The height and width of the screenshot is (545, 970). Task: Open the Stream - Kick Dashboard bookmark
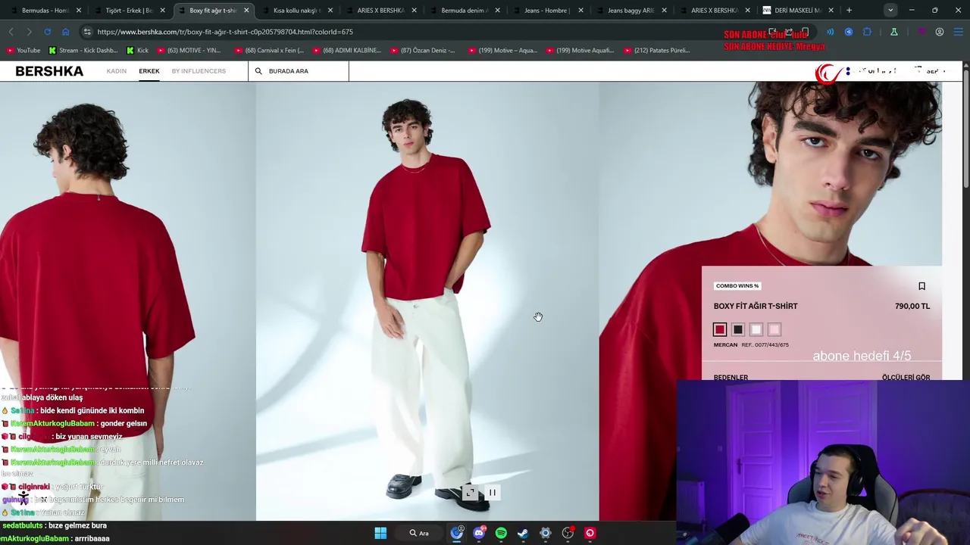(83, 51)
